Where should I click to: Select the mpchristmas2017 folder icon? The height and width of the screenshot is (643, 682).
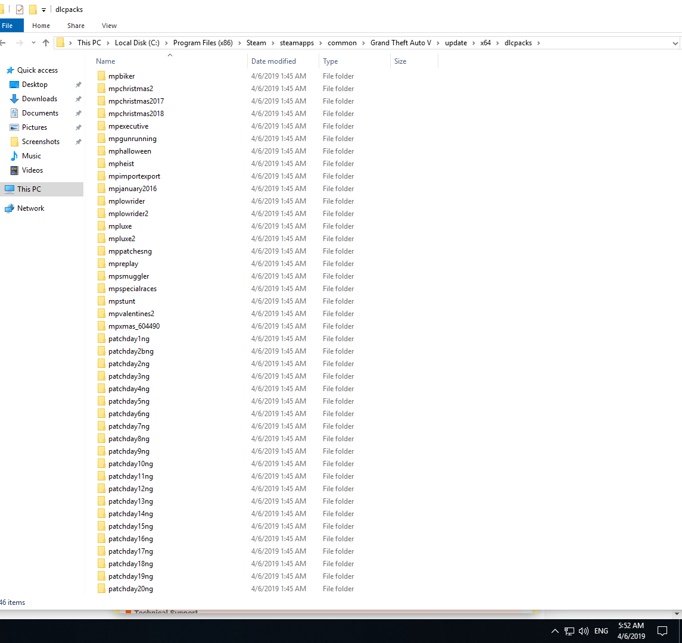(x=101, y=101)
